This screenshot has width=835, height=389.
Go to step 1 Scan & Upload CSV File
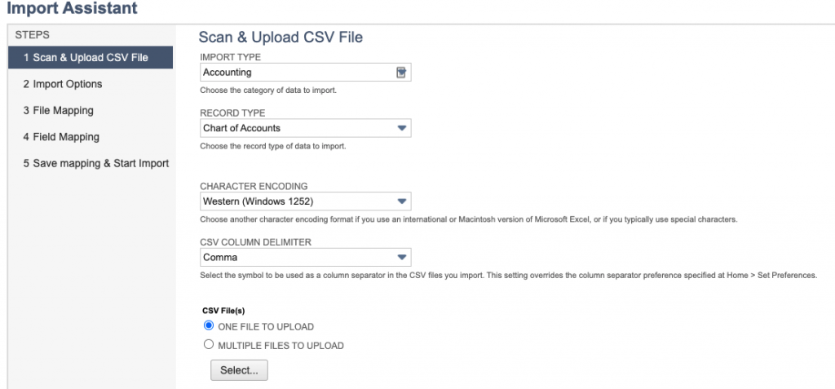tap(91, 58)
